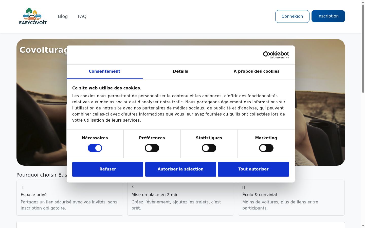Click the icon above Espace privé
Viewport: 365px width, 228px height.
coord(22,187)
